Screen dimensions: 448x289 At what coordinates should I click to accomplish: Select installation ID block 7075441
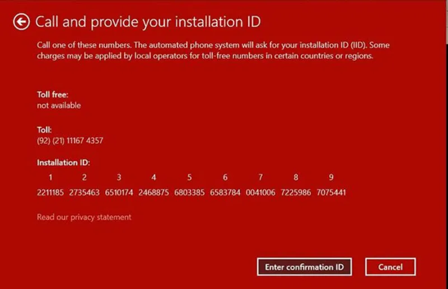pos(331,192)
